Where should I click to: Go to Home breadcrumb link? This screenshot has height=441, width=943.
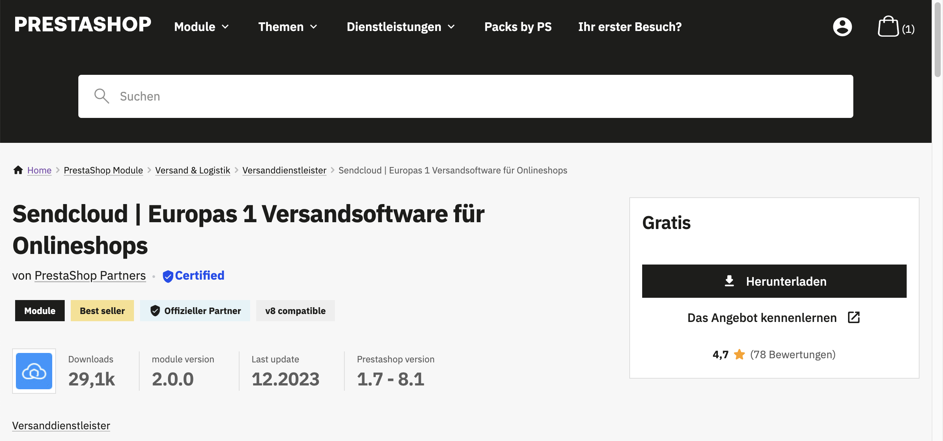click(39, 170)
